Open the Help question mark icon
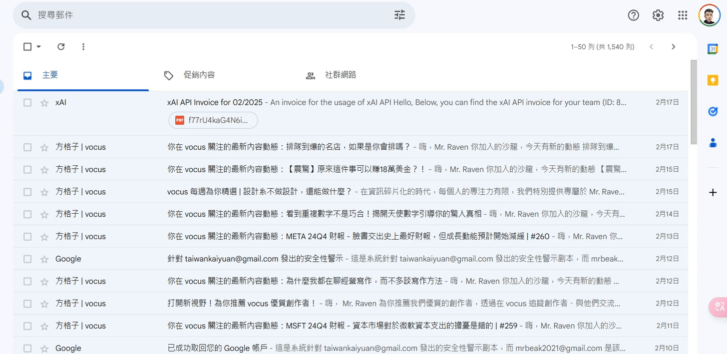The width and height of the screenshot is (727, 354). tap(633, 15)
